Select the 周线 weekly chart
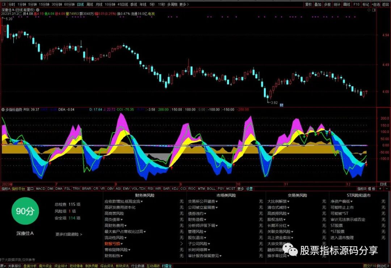Screen dimensions: 391x268 pos(90,4)
